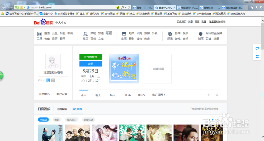The height and width of the screenshot is (141, 264).
Task: Click the address bar URL field
Action: pos(72,7)
